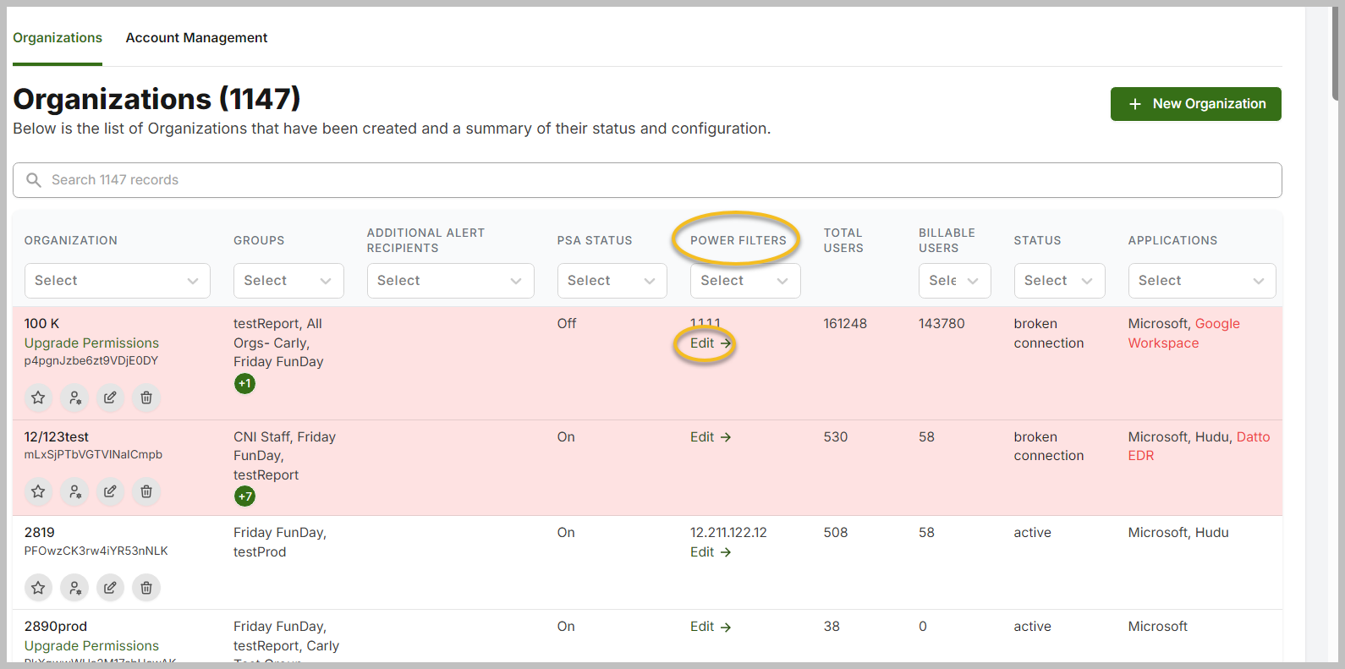This screenshot has height=669, width=1345.
Task: Favorite the 100 K organization star icon
Action: 38,398
